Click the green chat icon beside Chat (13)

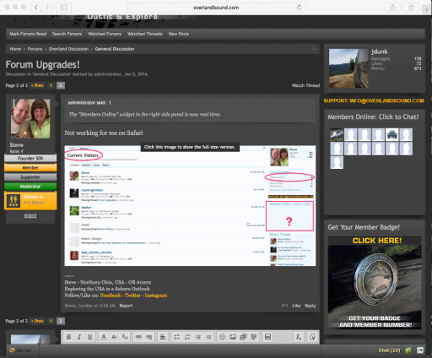408,350
